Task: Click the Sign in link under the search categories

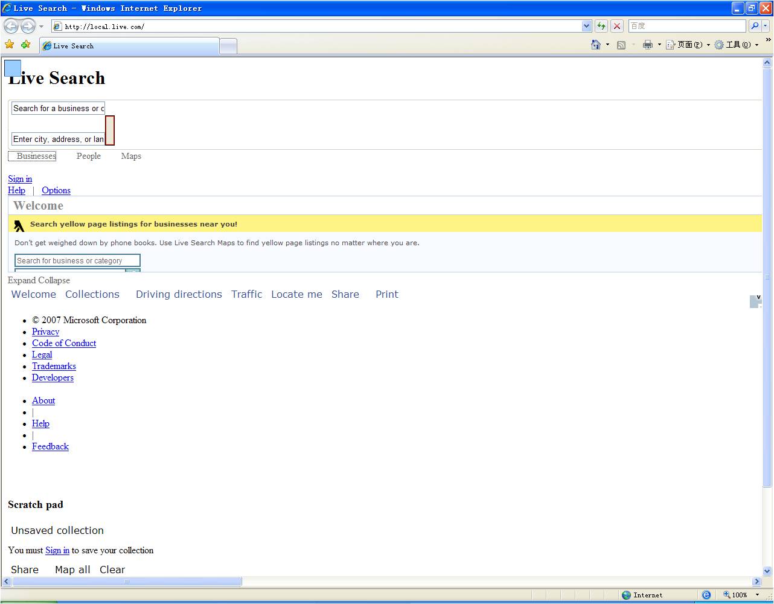Action: pyautogui.click(x=20, y=179)
